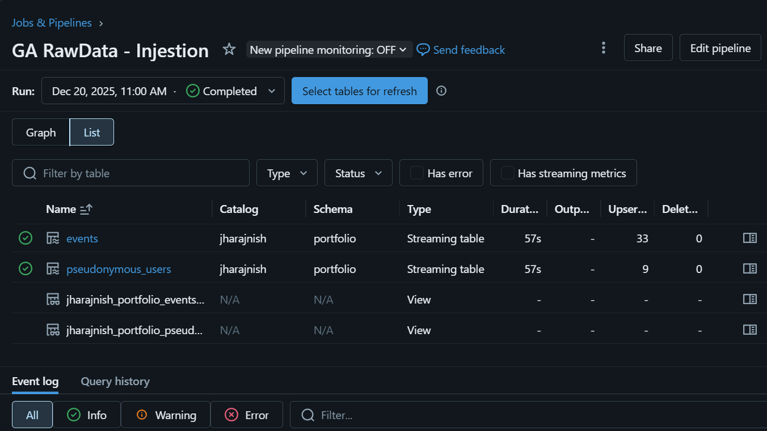This screenshot has width=767, height=431.
Task: Sort table by Name column icon
Action: tap(86, 209)
